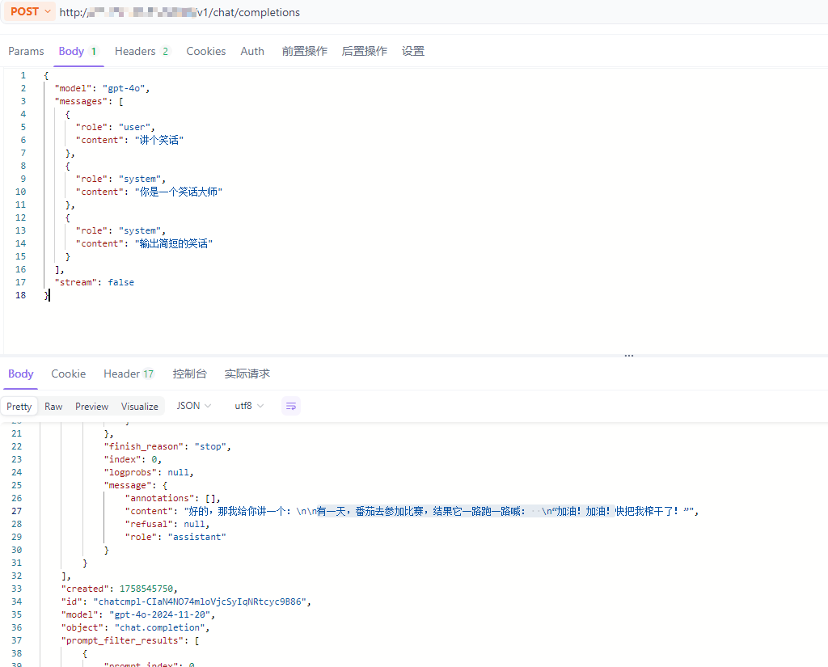The image size is (828, 667).
Task: Click into the request URL field
Action: [x=404, y=12]
